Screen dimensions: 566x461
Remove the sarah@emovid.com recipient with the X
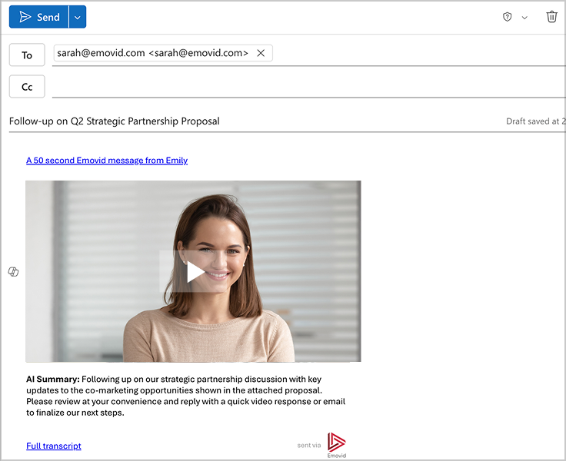(261, 53)
